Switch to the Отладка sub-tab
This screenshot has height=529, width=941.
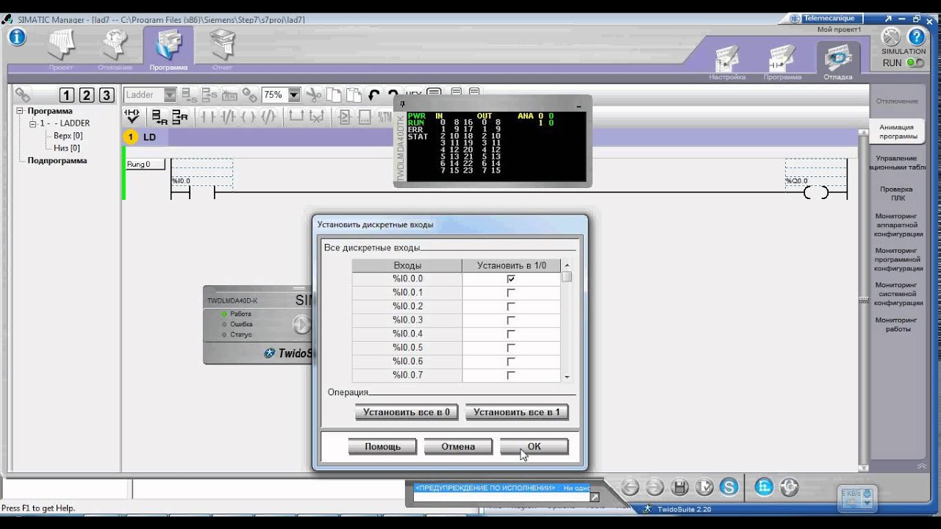[838, 62]
